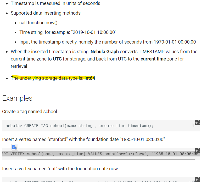Click 'Timestamp is measured in units' bullet

55,3
